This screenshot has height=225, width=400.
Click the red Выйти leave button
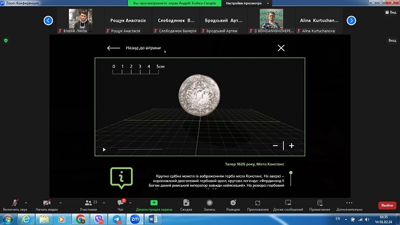click(x=387, y=205)
